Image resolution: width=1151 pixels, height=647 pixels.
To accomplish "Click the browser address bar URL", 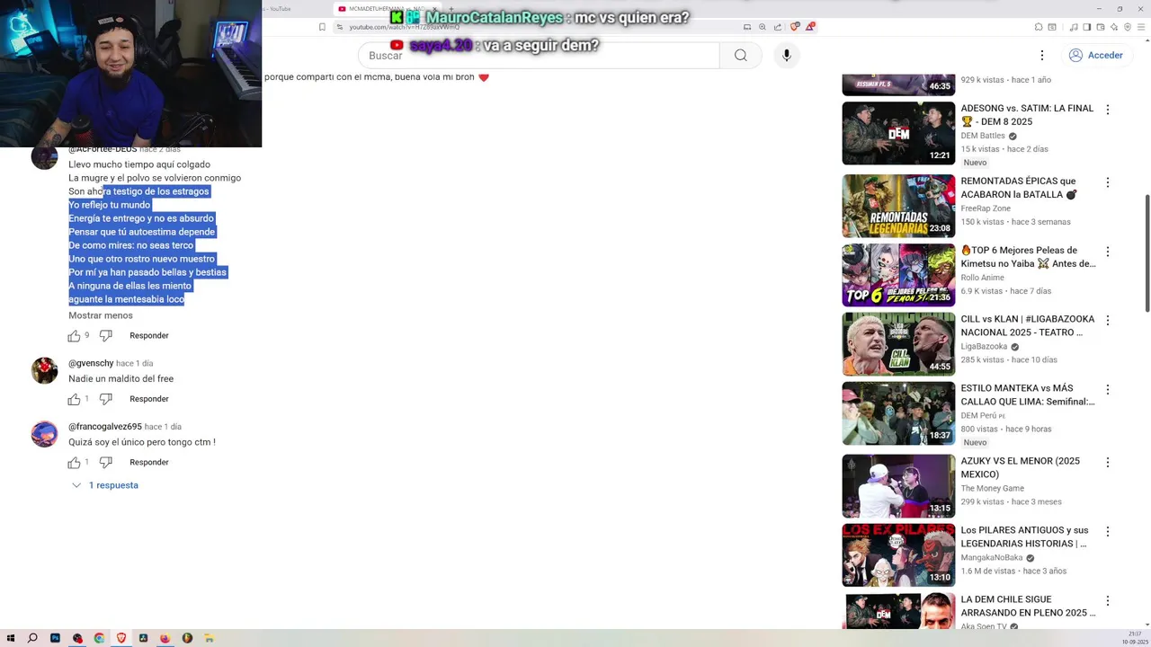I will [x=404, y=27].
